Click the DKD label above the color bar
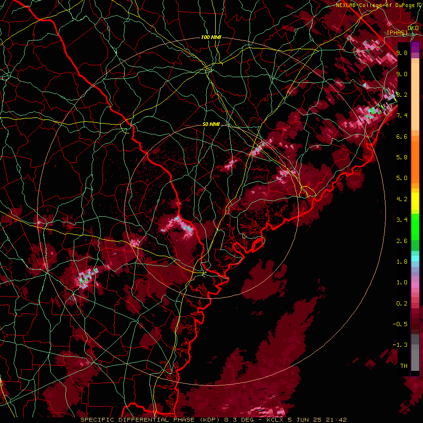 (413, 28)
